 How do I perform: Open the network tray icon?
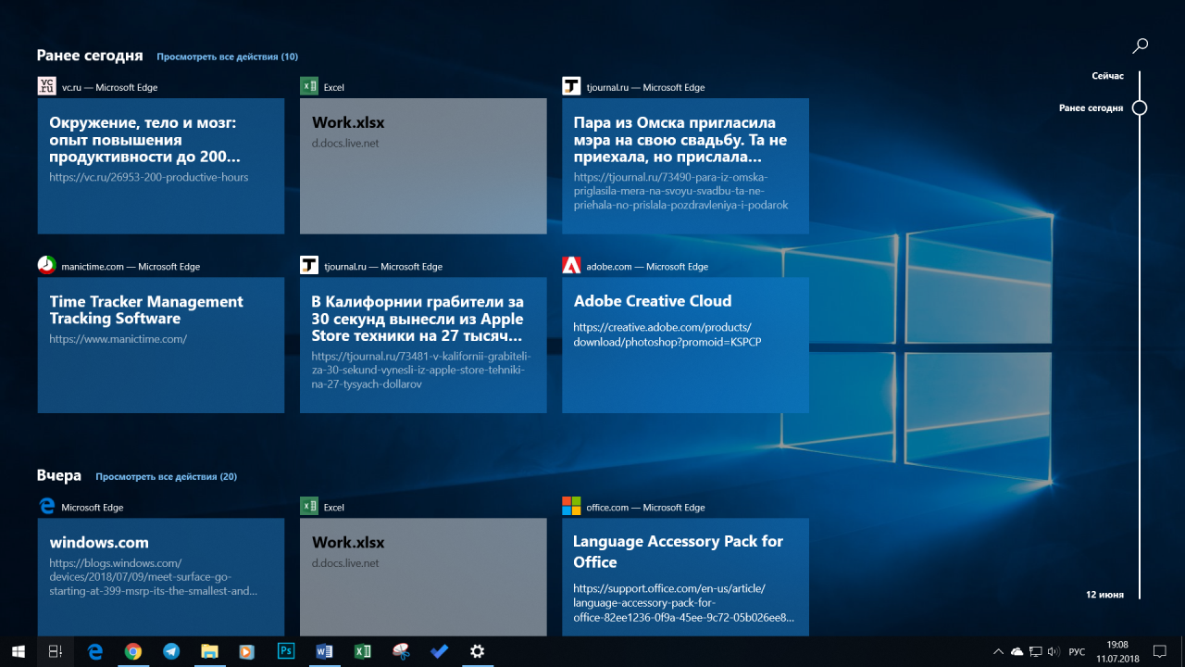pyautogui.click(x=1036, y=651)
